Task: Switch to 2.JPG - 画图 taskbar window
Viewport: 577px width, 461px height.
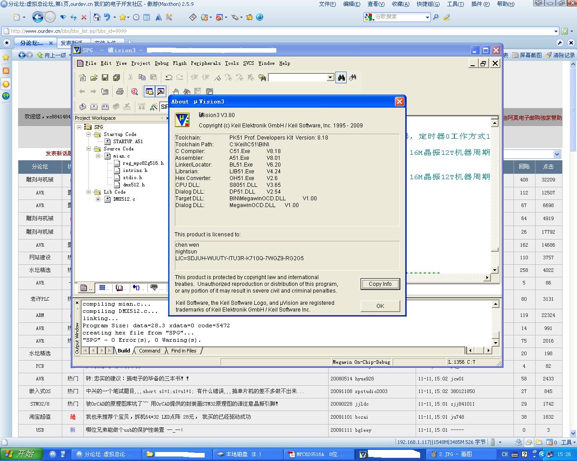Action: coord(460,454)
